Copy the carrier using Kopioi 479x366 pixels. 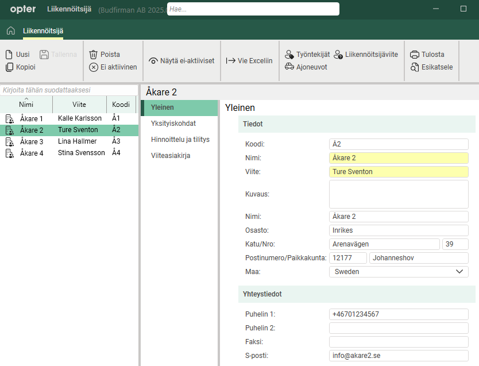tap(20, 67)
